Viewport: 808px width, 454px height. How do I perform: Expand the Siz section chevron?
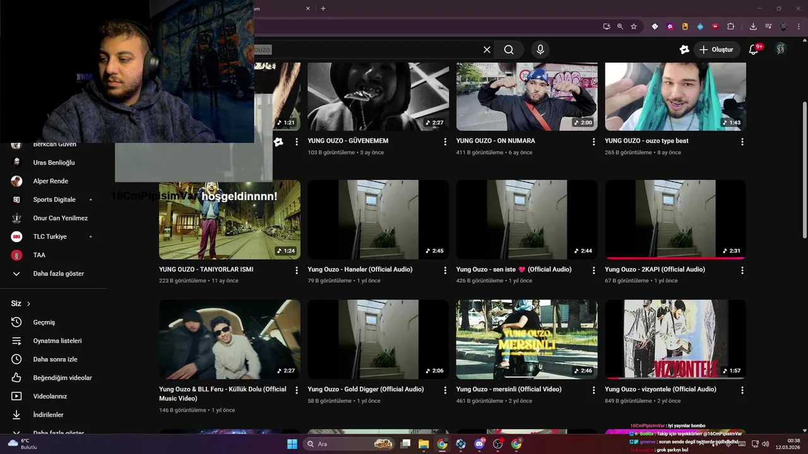pyautogui.click(x=28, y=303)
